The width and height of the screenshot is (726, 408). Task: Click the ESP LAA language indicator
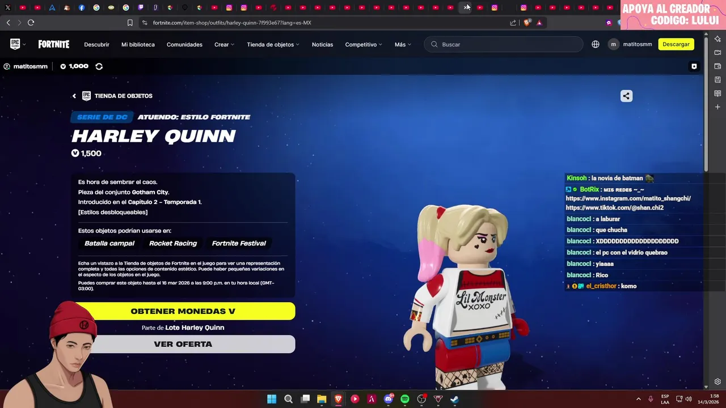tap(665, 399)
